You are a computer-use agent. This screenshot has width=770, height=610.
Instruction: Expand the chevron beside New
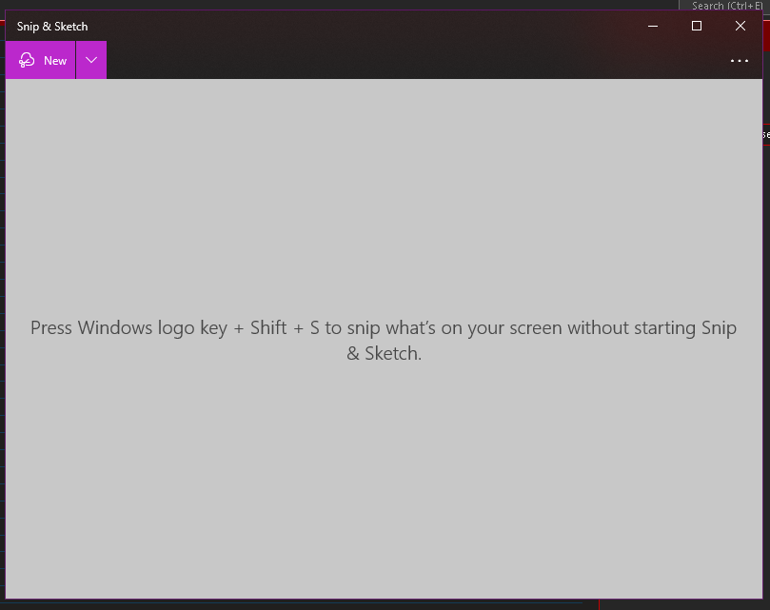tap(91, 60)
